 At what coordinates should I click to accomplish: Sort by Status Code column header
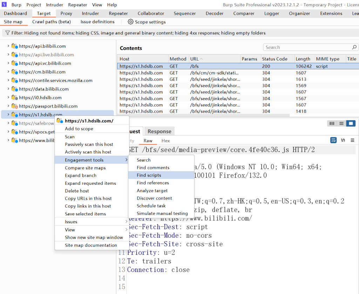pos(278,59)
